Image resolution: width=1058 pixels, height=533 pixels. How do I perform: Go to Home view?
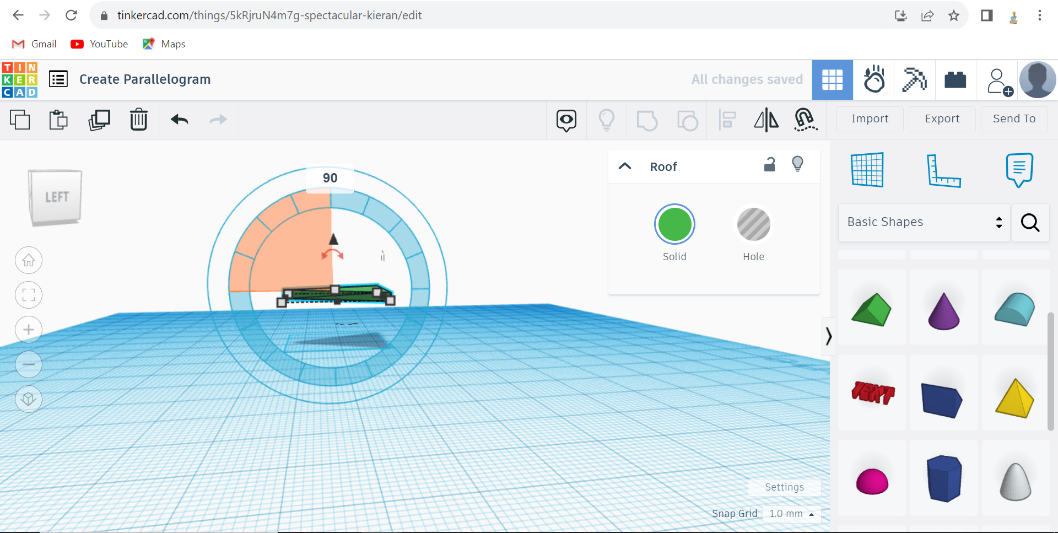[29, 260]
